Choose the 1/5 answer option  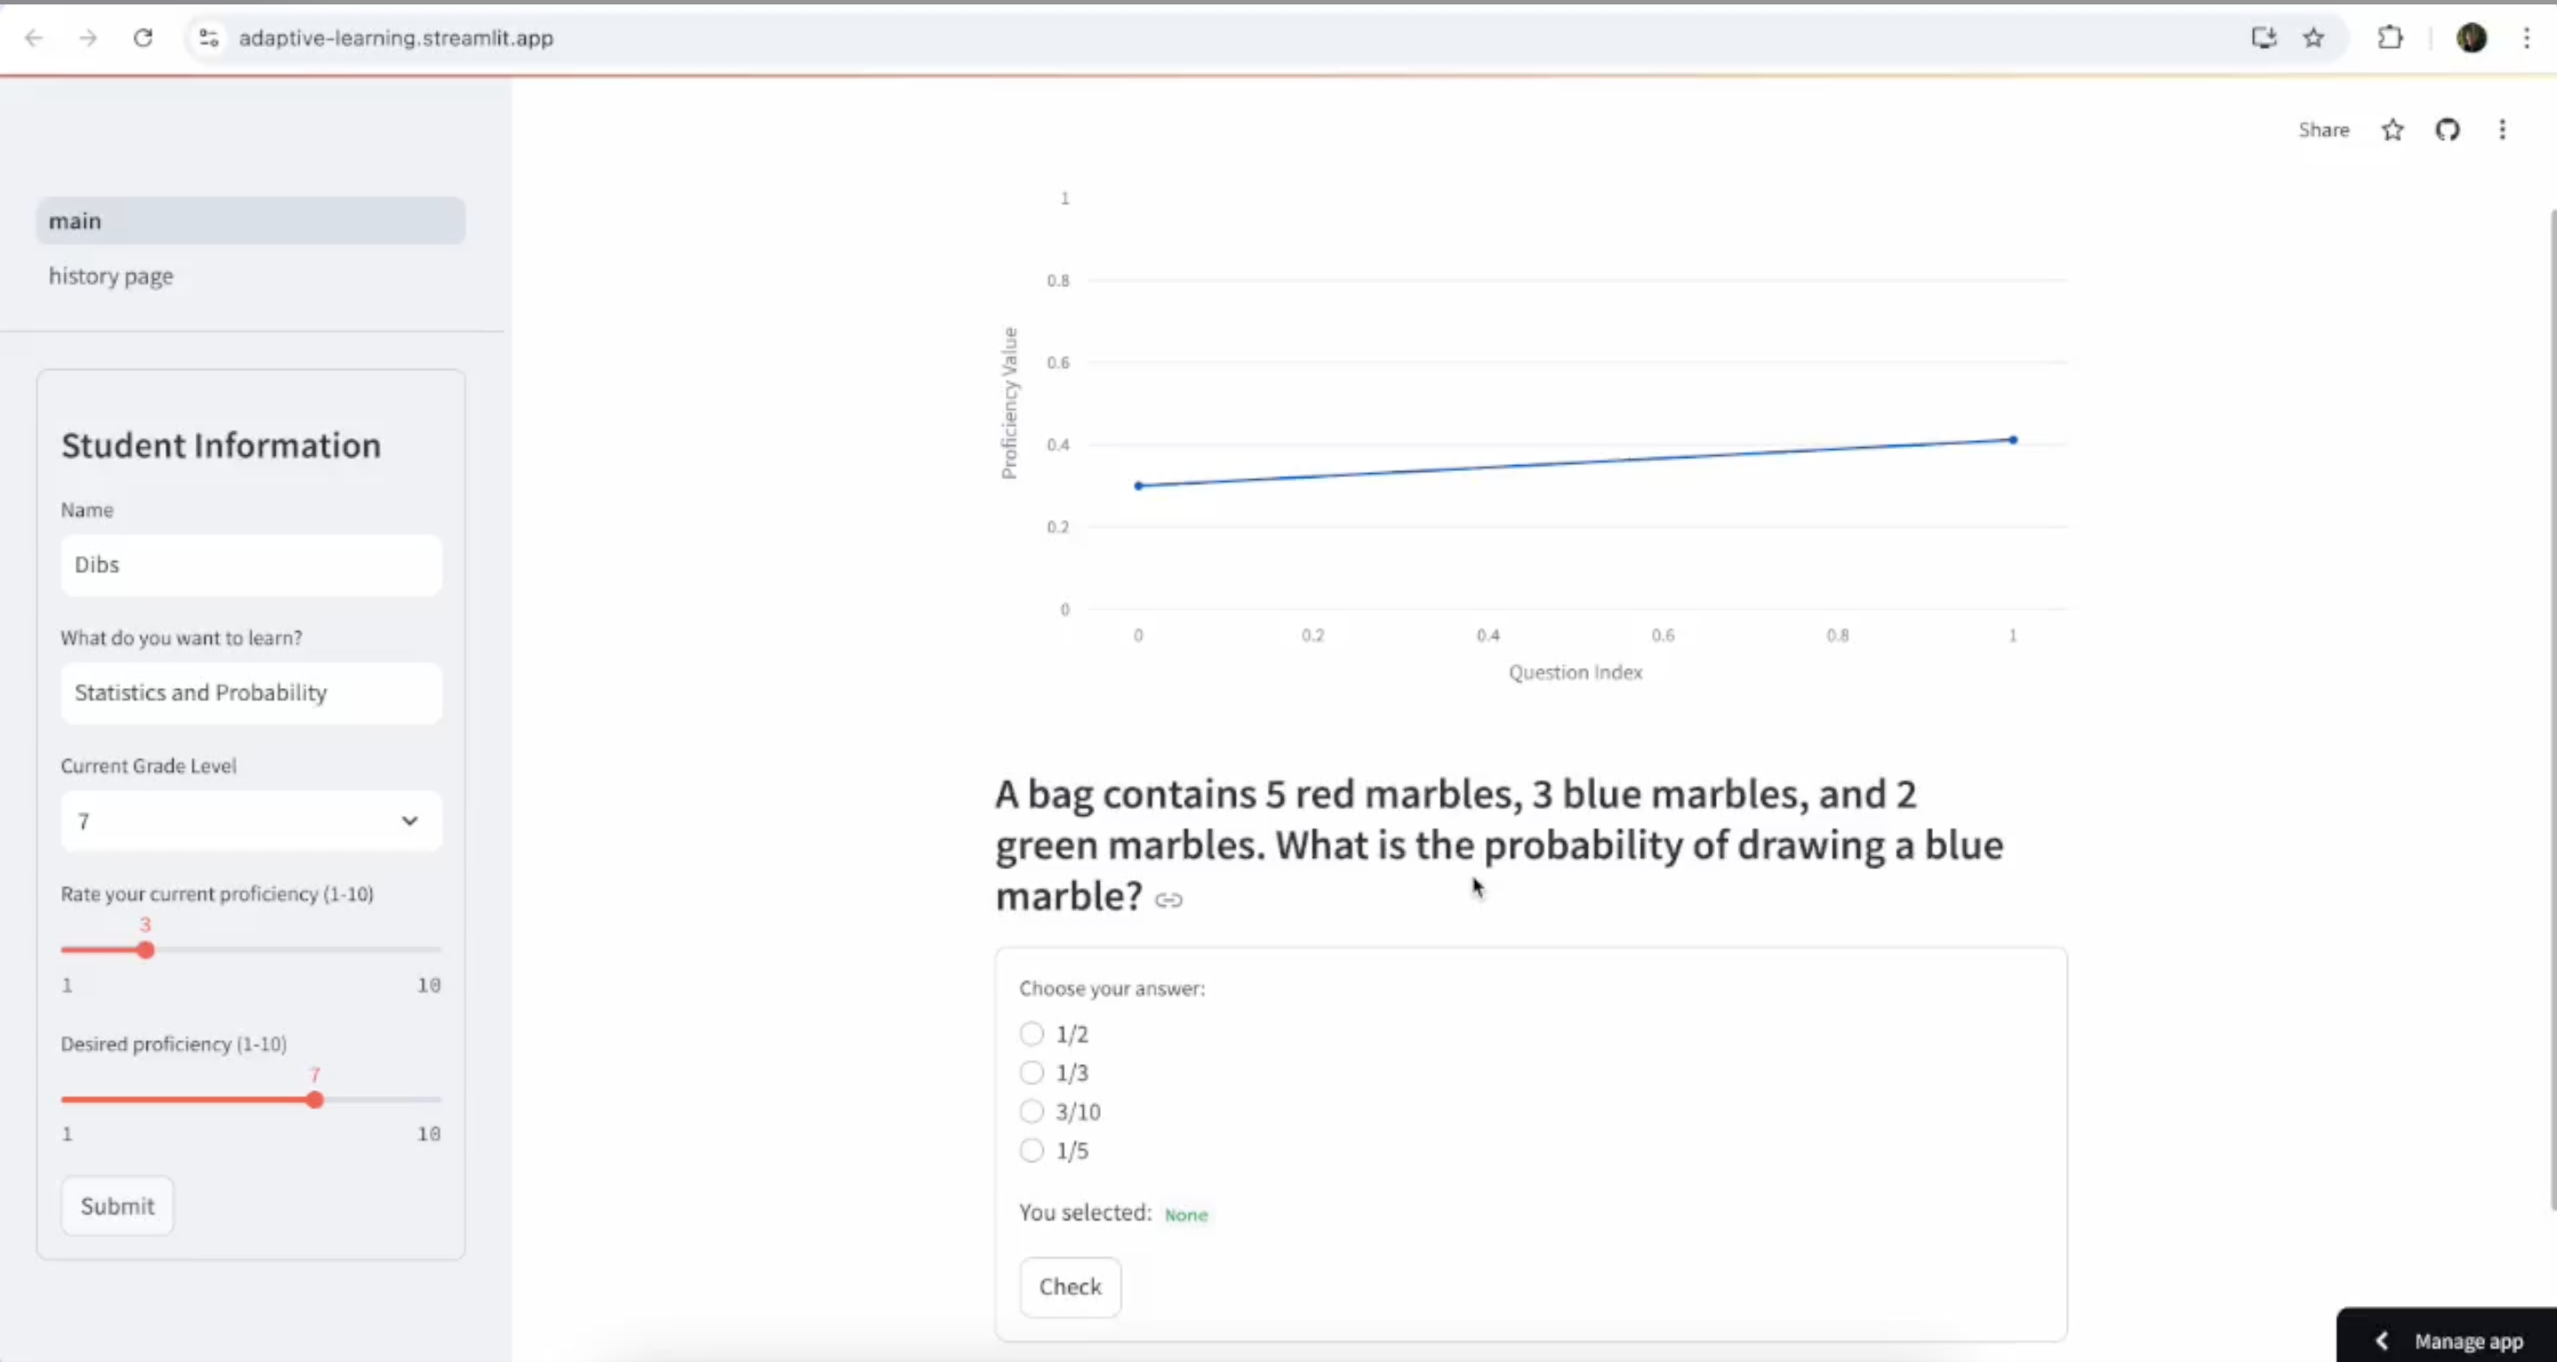pyautogui.click(x=1030, y=1150)
